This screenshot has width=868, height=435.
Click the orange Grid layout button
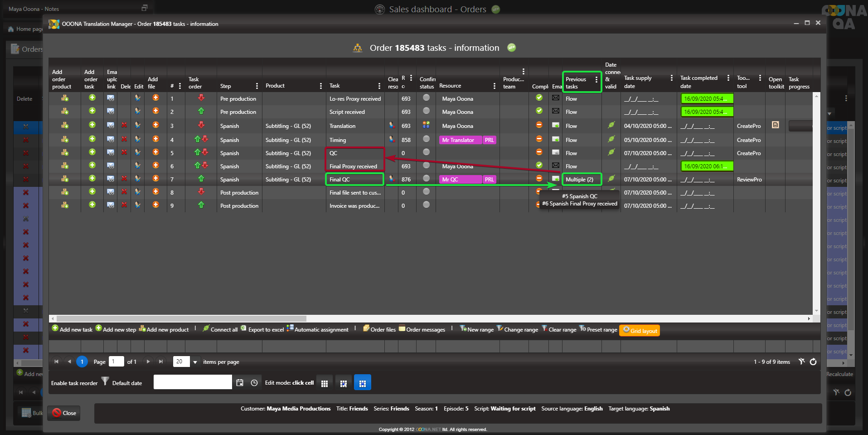click(639, 331)
